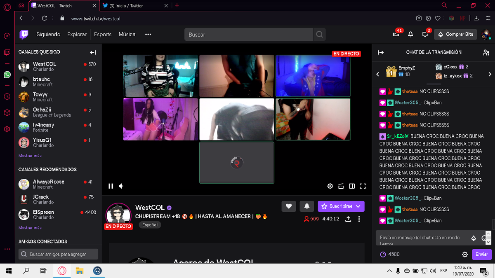
Task: Toggle fullscreen mode
Action: (x=363, y=186)
